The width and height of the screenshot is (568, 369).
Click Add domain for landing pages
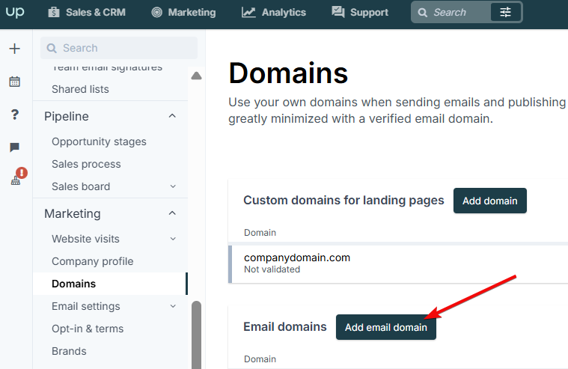coord(489,201)
